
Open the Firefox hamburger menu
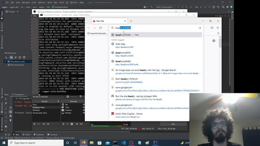[218, 28]
